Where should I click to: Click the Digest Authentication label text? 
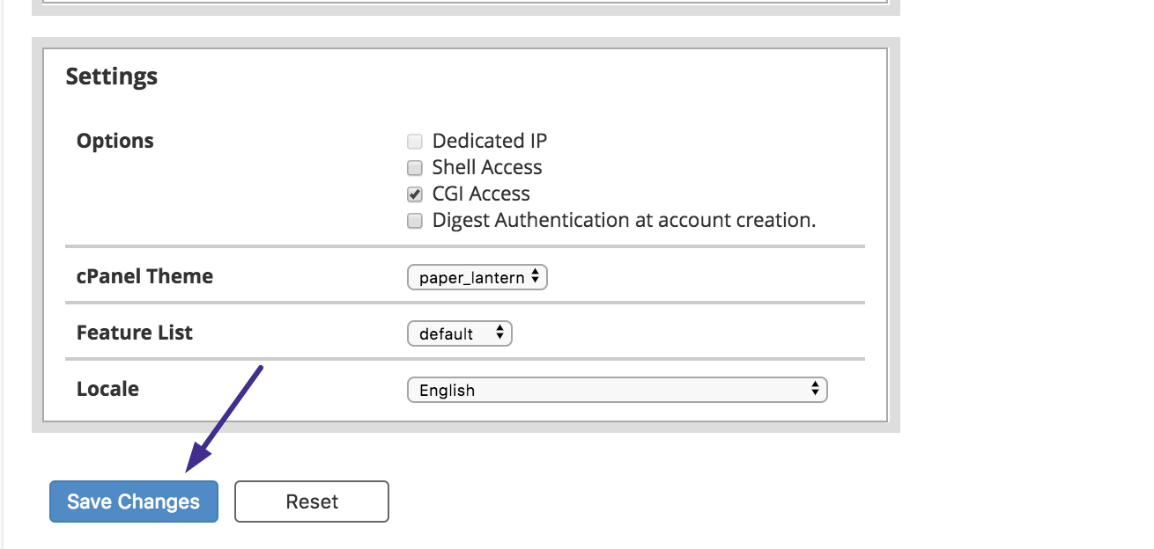point(624,220)
